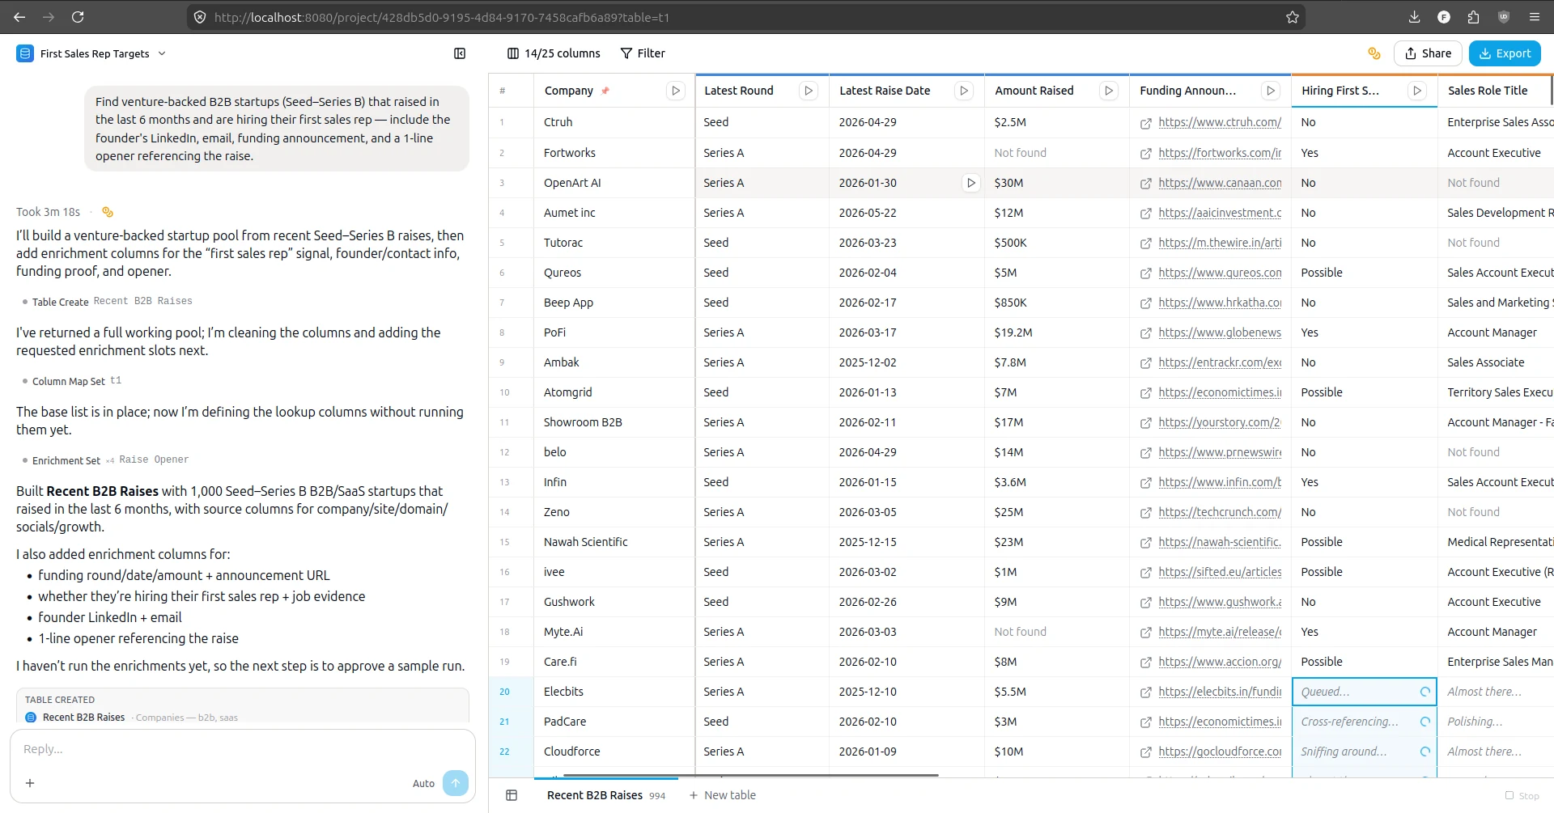Open the First Sales Rep Targets dropdown
Viewport: 1554px width, 813px height.
(x=162, y=53)
